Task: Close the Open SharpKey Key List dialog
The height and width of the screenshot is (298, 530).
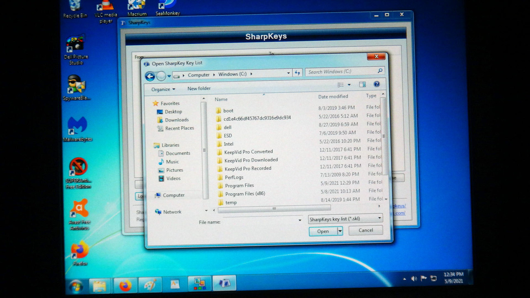Action: 376,57
